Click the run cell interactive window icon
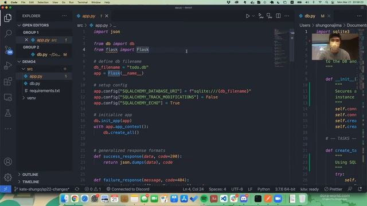Viewport: 367px width, 206px height. (x=269, y=15)
